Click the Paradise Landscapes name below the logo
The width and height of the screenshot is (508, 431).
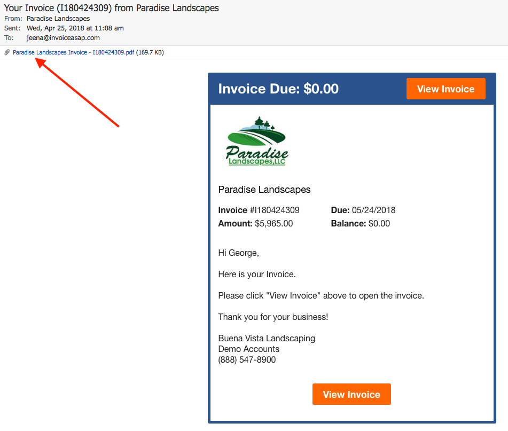pyautogui.click(x=264, y=190)
